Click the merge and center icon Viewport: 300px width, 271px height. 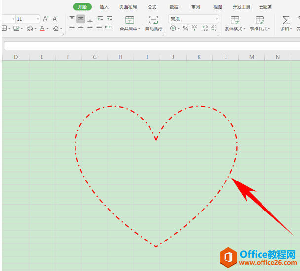tap(130, 20)
